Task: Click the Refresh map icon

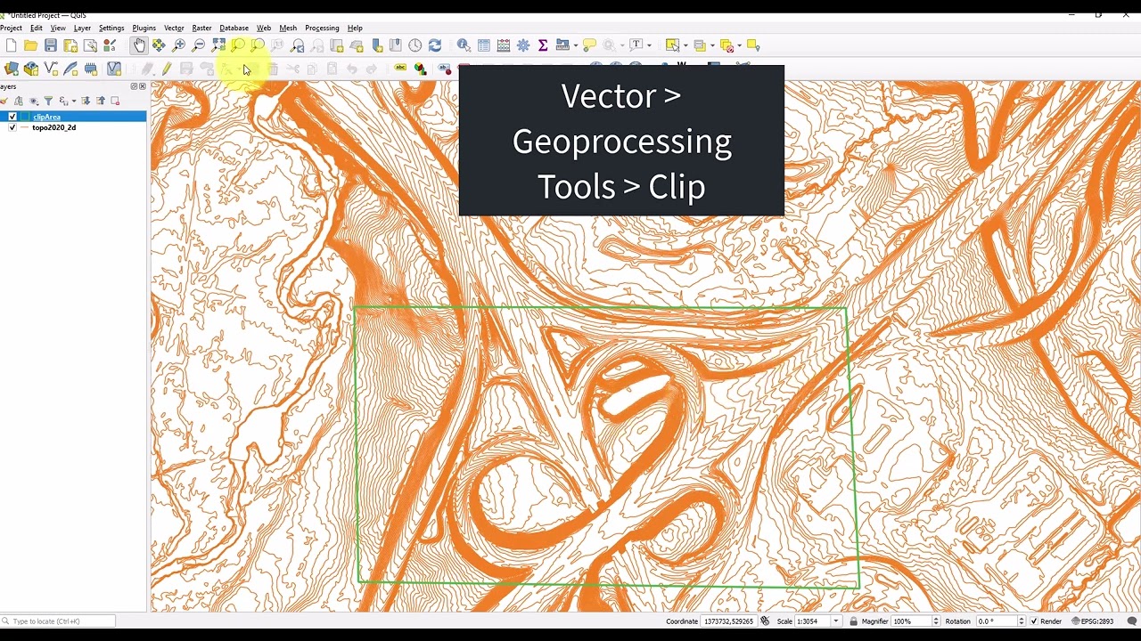Action: point(435,45)
